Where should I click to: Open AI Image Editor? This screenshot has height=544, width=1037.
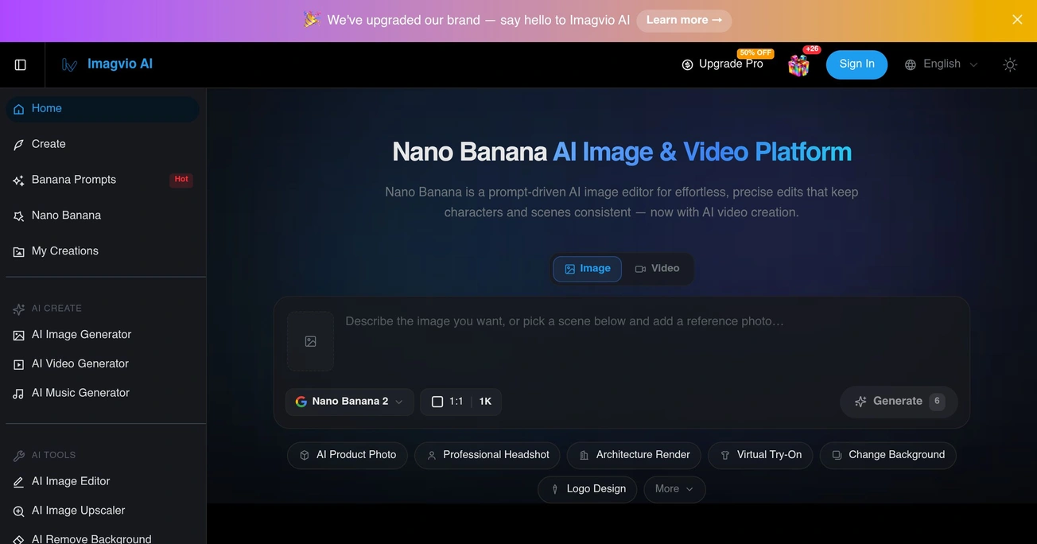(x=103, y=482)
